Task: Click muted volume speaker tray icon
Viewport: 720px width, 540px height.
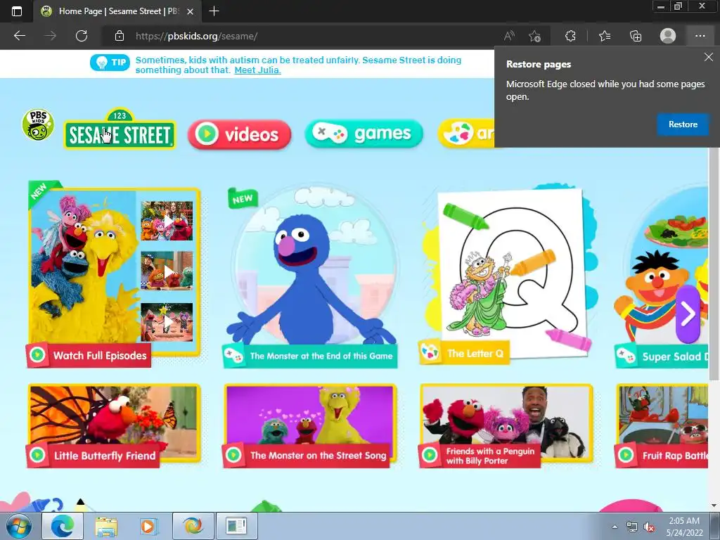Action: pos(649,527)
